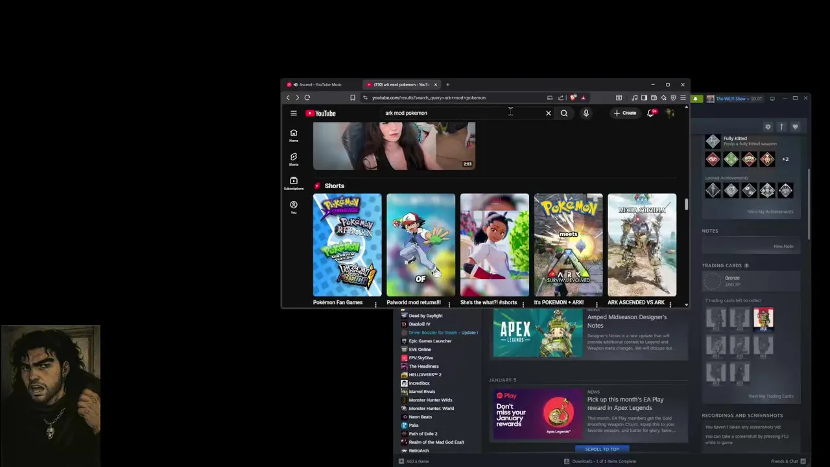Open the It's POKEMON + ARK short

(x=568, y=245)
